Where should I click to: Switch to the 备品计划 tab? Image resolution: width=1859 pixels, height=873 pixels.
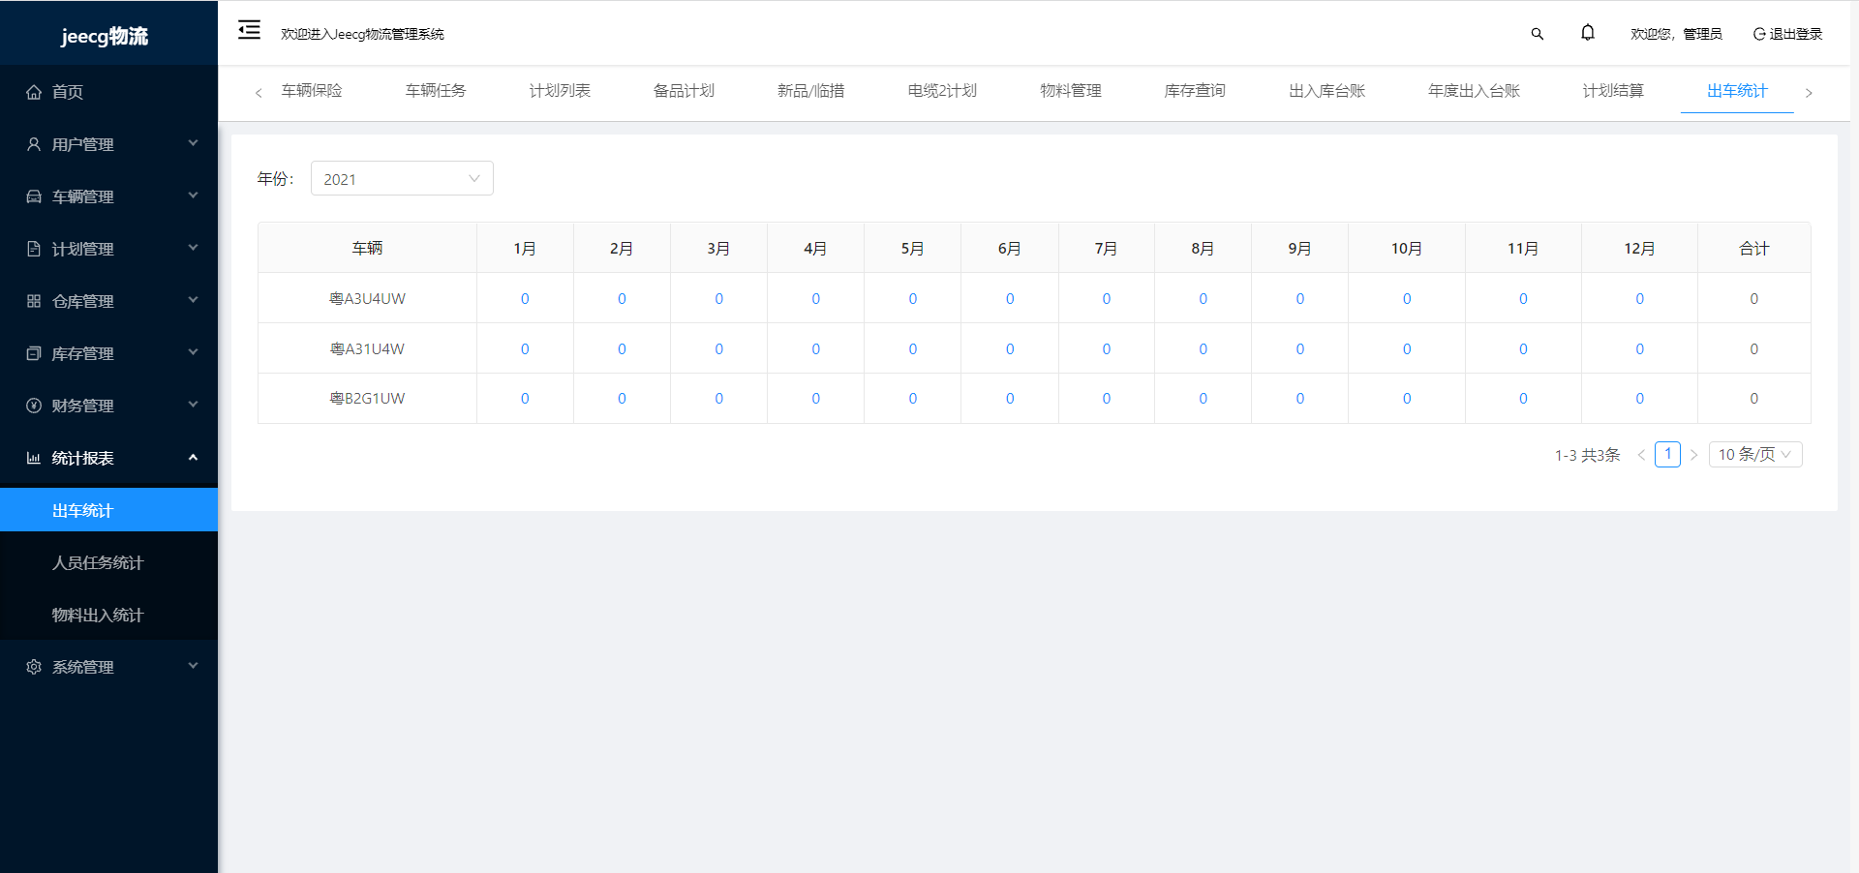[684, 91]
